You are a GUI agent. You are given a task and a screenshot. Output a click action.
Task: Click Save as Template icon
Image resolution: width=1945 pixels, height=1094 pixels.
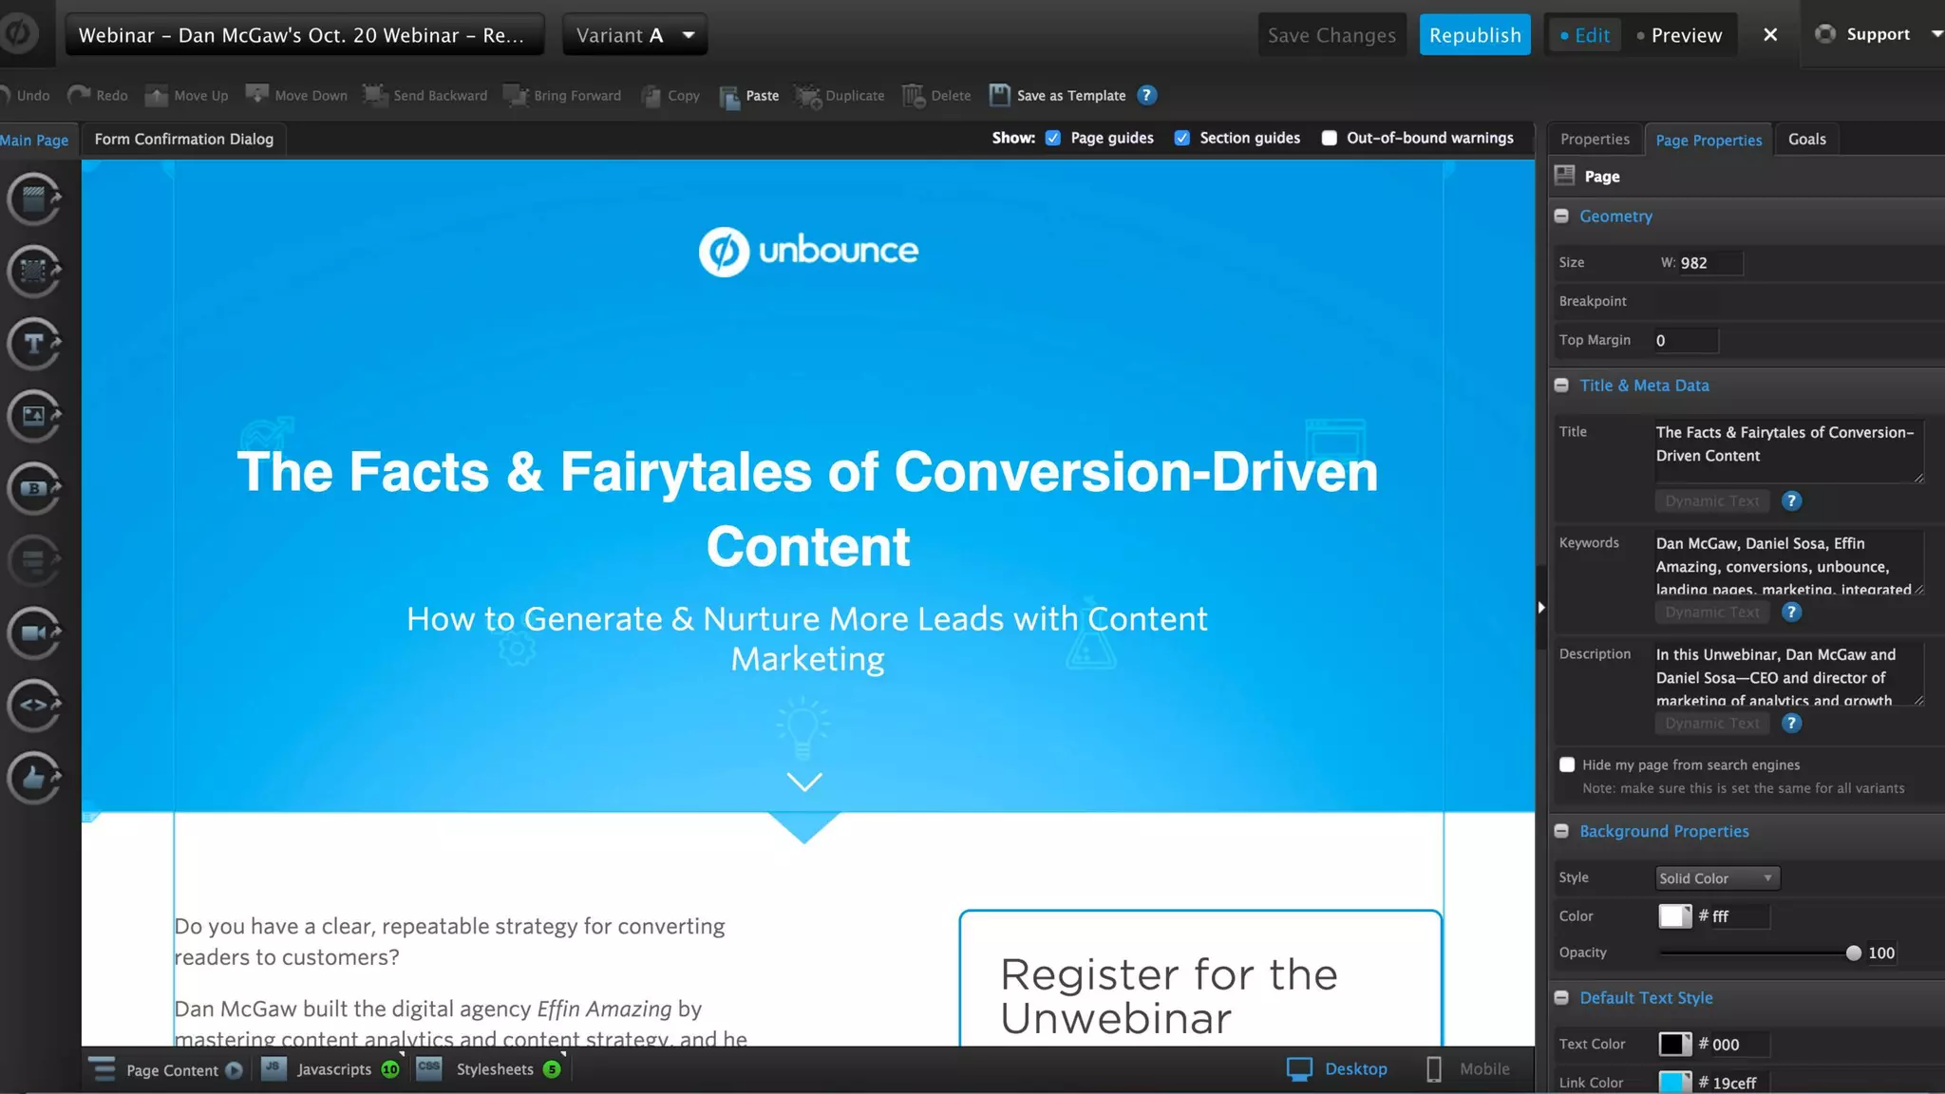pyautogui.click(x=999, y=95)
